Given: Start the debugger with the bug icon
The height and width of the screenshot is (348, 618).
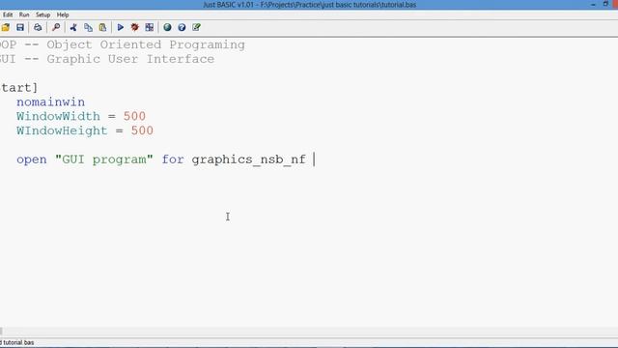Looking at the screenshot, I should pyautogui.click(x=135, y=27).
